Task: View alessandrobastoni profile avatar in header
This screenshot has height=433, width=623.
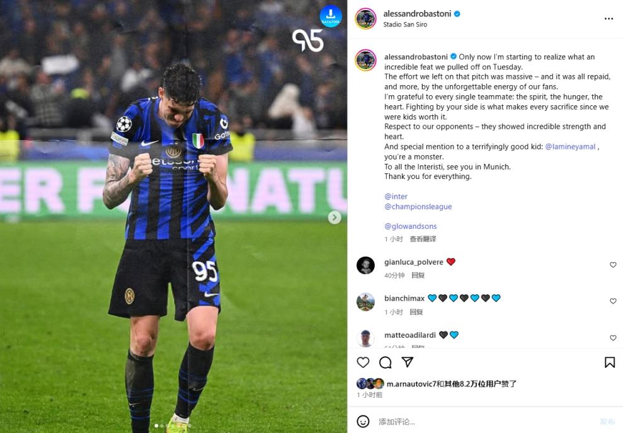Action: click(365, 19)
